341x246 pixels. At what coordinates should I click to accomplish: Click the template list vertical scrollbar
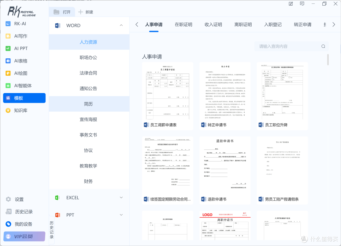pos(328,60)
